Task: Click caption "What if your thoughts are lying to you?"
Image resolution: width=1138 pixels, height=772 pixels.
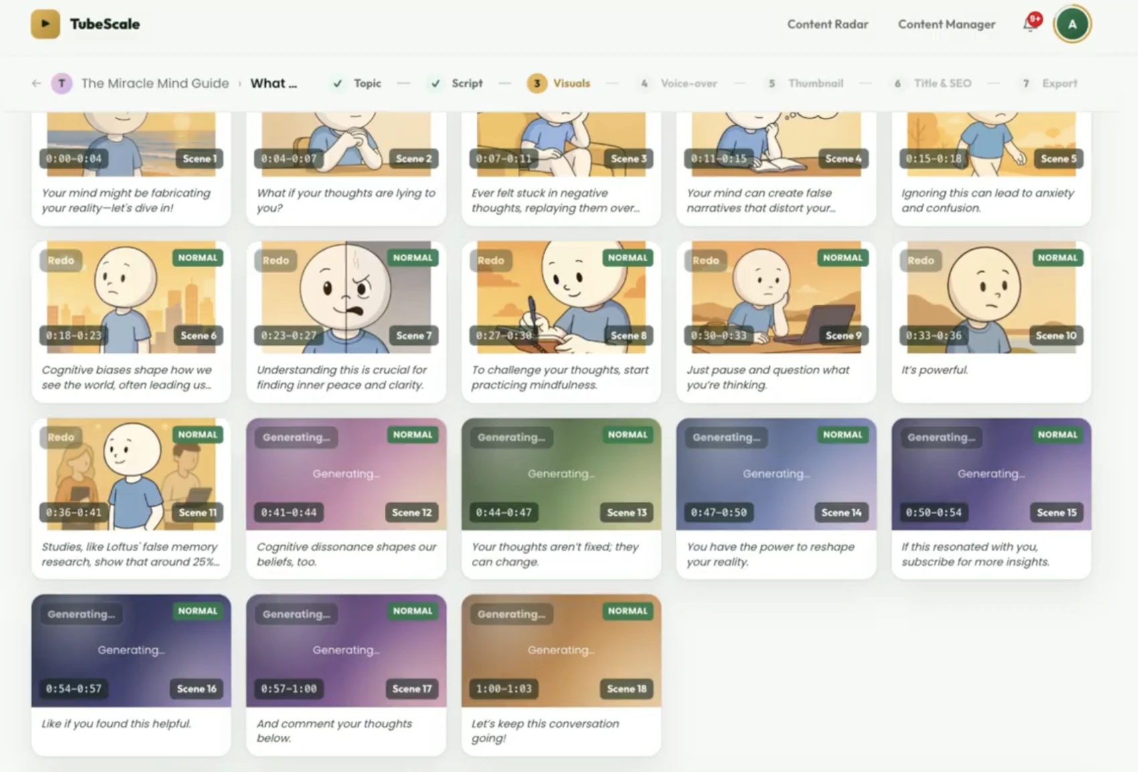Action: 345,200
